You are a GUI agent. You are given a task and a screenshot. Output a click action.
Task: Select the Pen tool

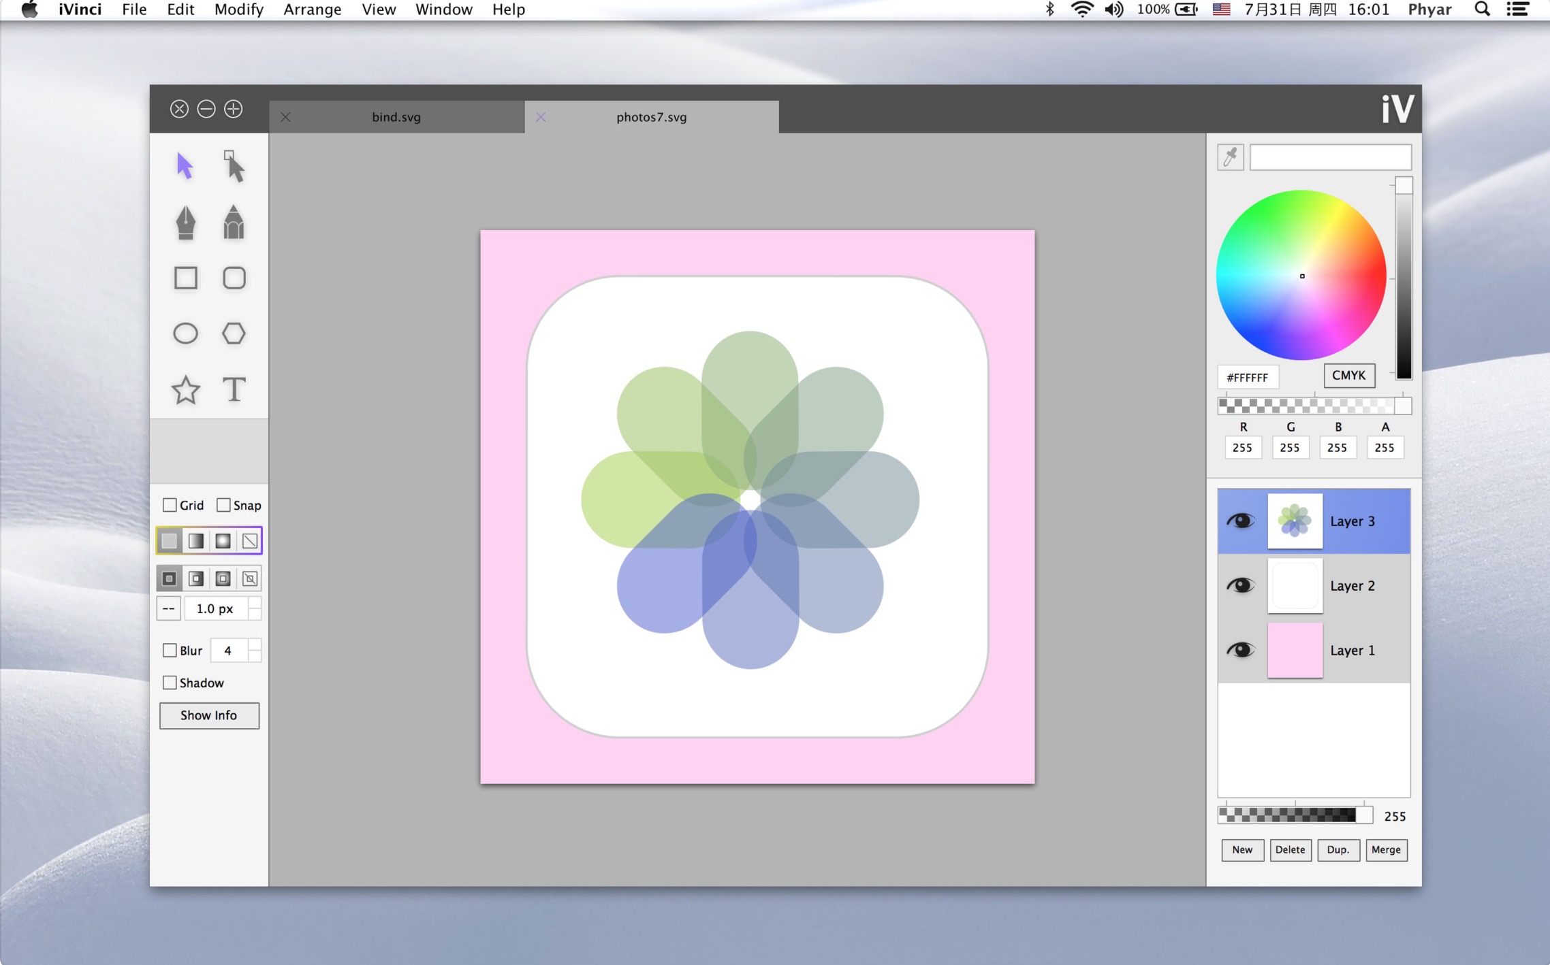pos(185,222)
